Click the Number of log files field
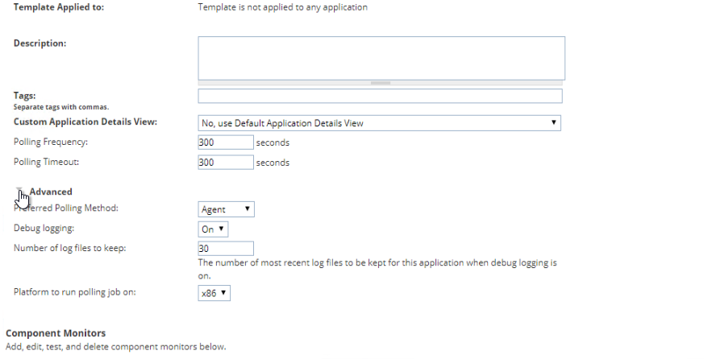Screen dimensions: 704x359 point(225,248)
